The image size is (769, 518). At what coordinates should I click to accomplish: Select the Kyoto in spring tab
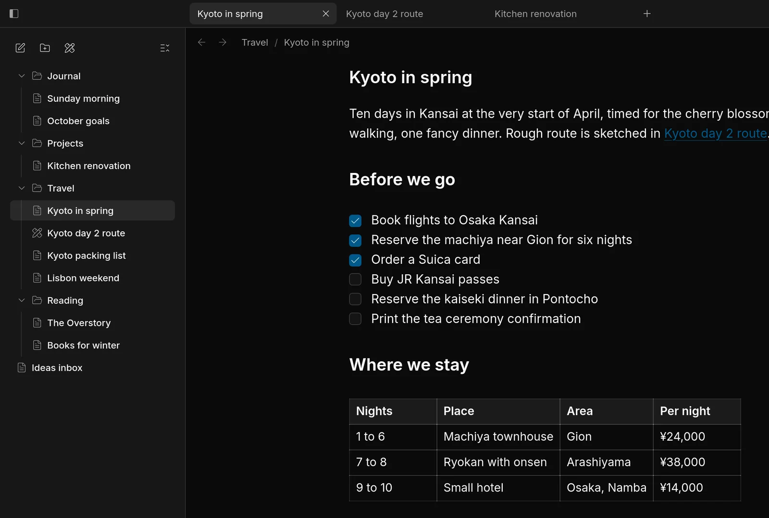tap(263, 14)
